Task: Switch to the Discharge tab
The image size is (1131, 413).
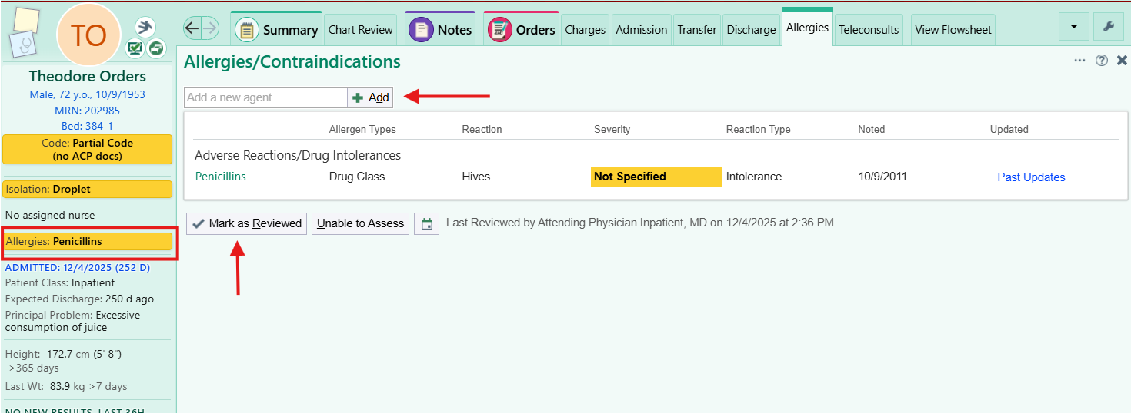Action: [x=751, y=30]
